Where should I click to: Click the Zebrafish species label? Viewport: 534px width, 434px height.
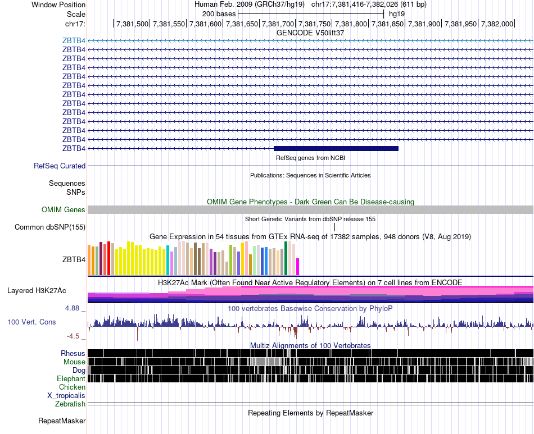(x=70, y=404)
